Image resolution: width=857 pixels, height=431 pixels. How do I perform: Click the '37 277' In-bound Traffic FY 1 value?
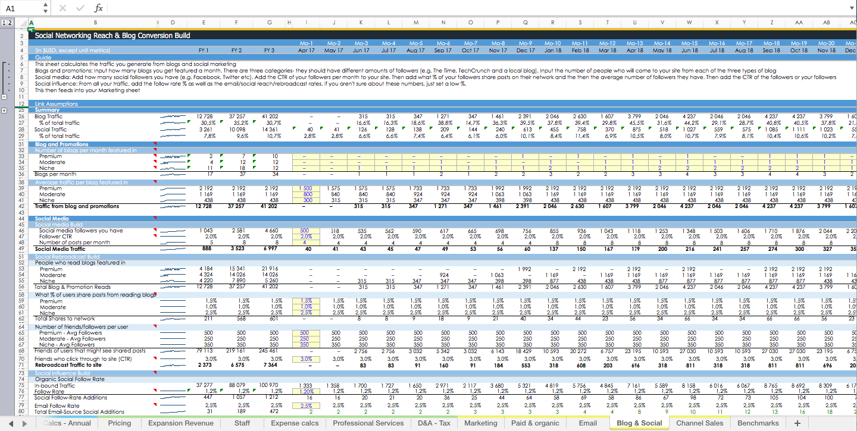(204, 386)
